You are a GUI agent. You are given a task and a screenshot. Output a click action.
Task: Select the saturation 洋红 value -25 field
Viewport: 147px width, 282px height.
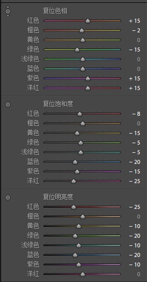coord(134,181)
